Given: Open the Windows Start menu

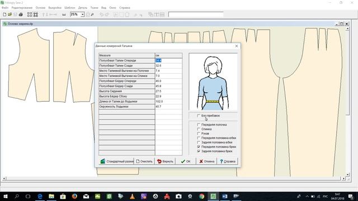Looking at the screenshot, I should [5, 196].
